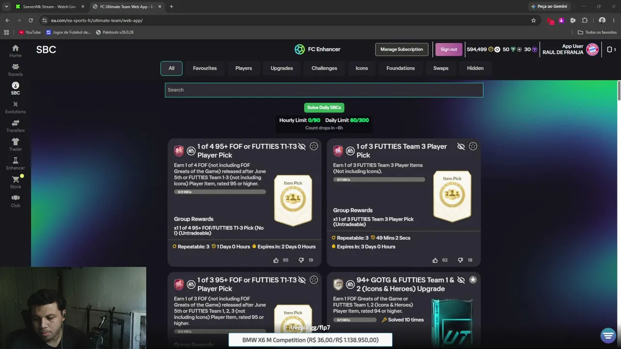Favourite the 1 of 4 95+ FOF Player Pick SBC
The image size is (621, 349).
314,146
